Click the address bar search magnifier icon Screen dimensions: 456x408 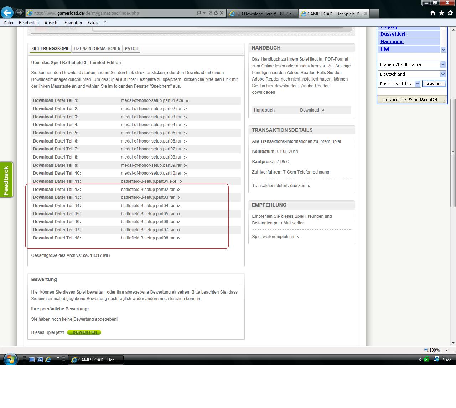[198, 13]
